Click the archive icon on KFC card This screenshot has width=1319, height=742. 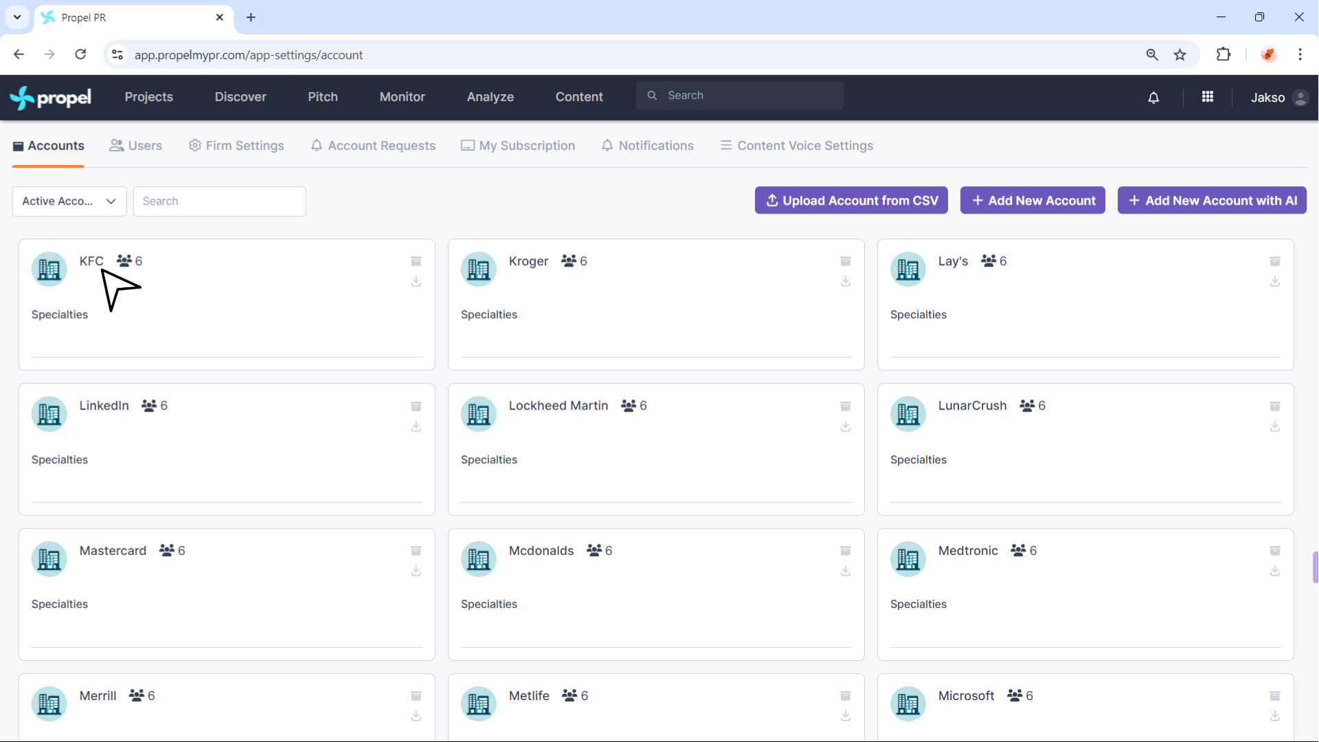416,261
